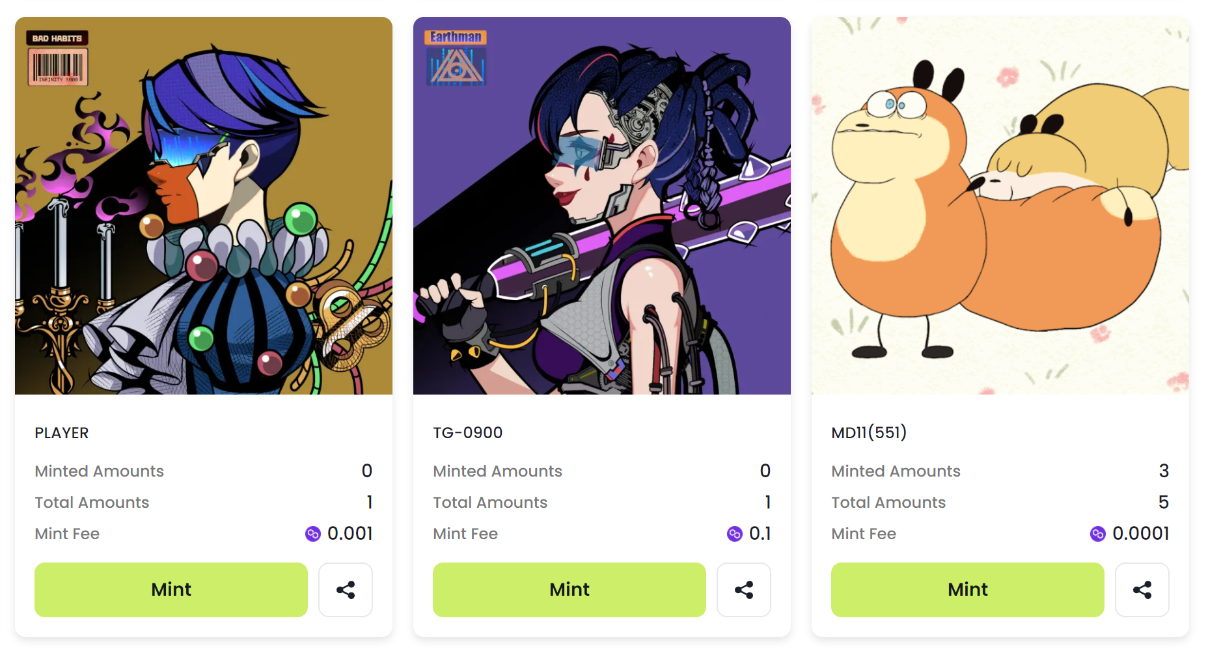Screen dimensions: 1208x655
Task: Mint the PLAYER NFT
Action: 171,590
